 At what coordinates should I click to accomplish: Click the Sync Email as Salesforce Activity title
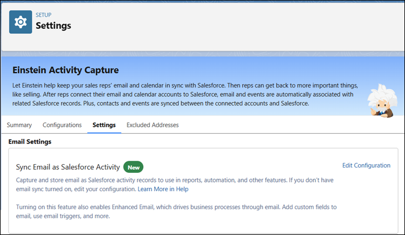(68, 167)
